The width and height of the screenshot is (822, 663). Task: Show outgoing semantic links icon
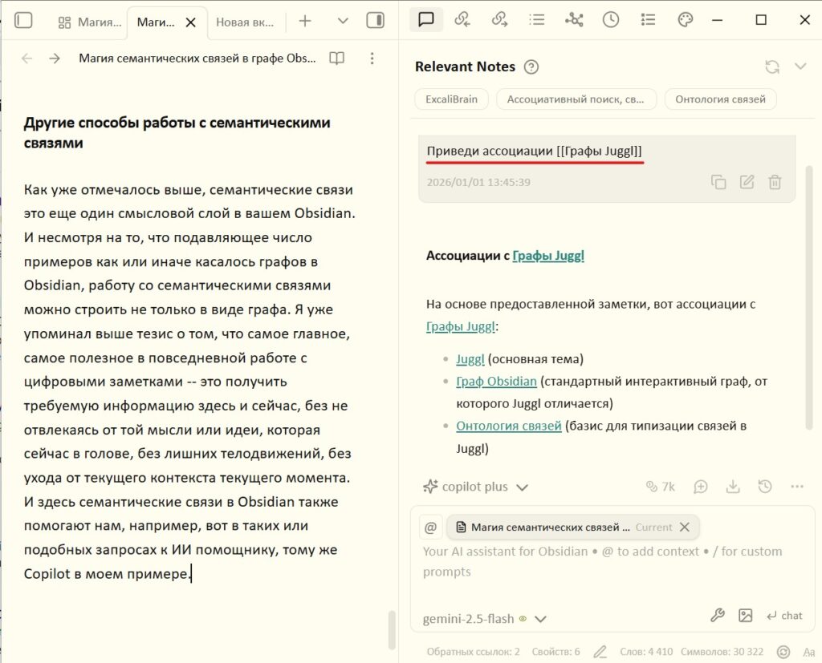point(499,20)
